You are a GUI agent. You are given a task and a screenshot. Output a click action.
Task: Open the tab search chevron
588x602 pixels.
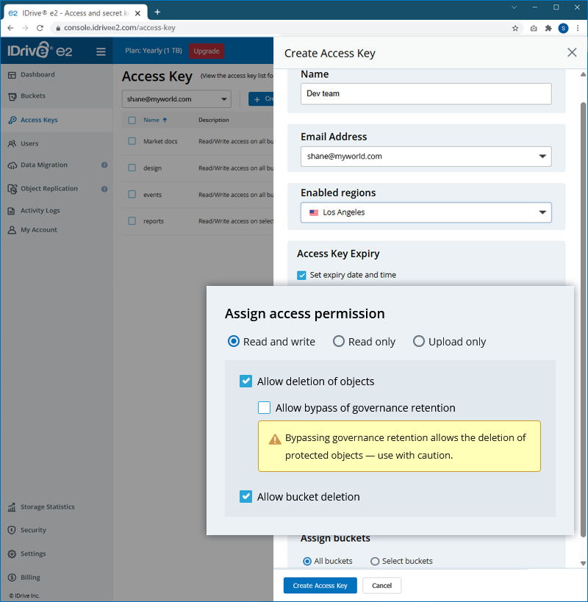[x=514, y=7]
